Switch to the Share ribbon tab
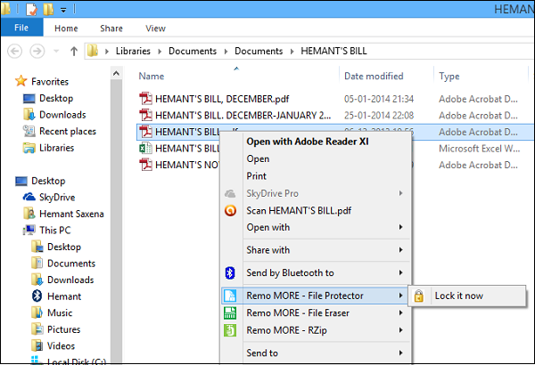The image size is (535, 365). (x=111, y=28)
